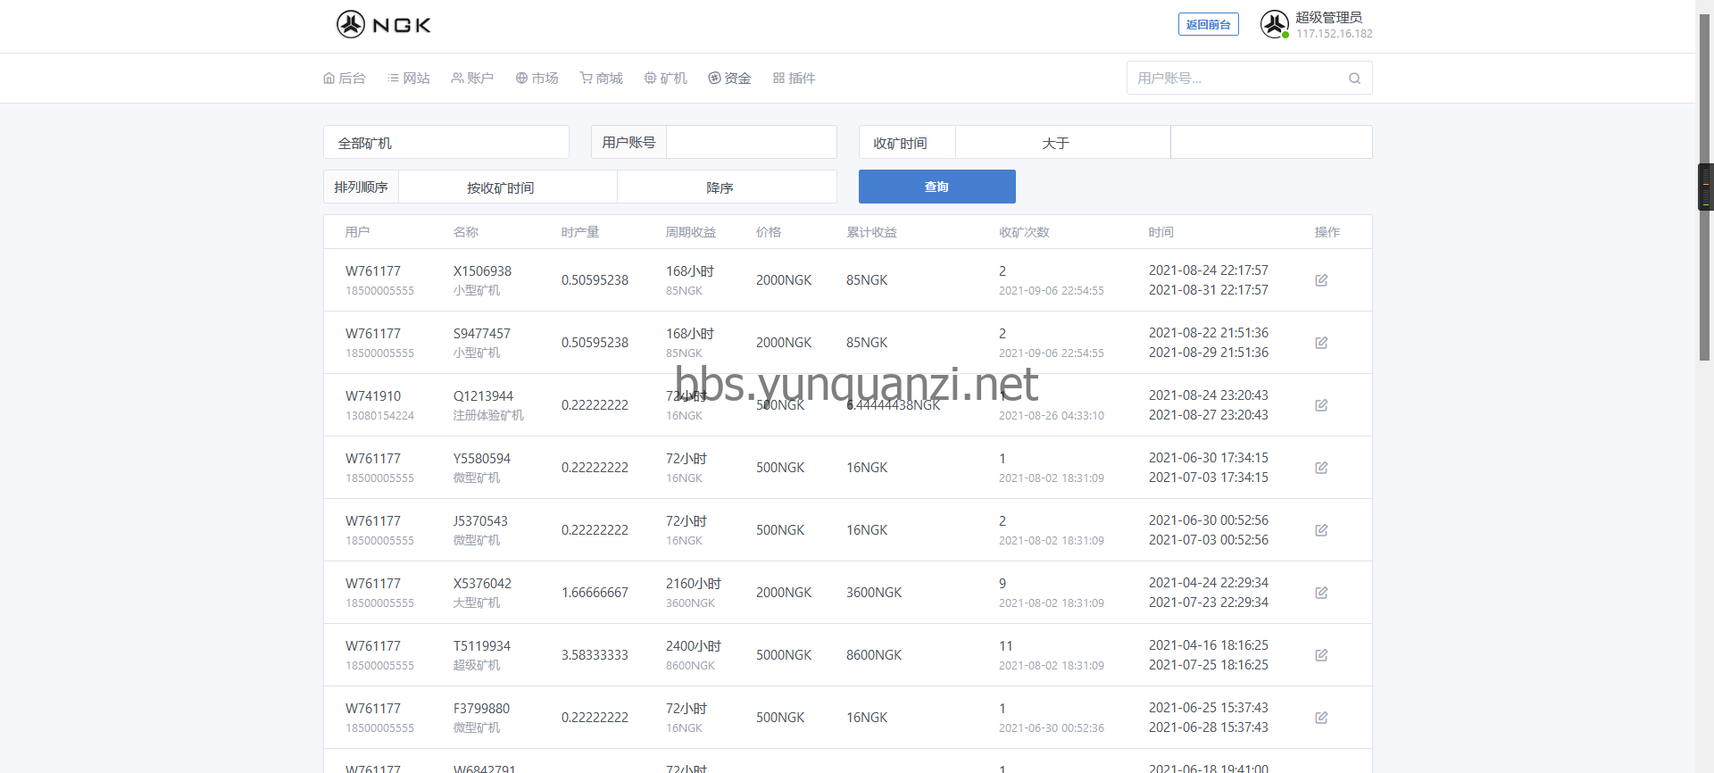Viewport: 1714px width, 773px height.
Task: Edit the X5376042 miner row
Action: (x=1321, y=593)
